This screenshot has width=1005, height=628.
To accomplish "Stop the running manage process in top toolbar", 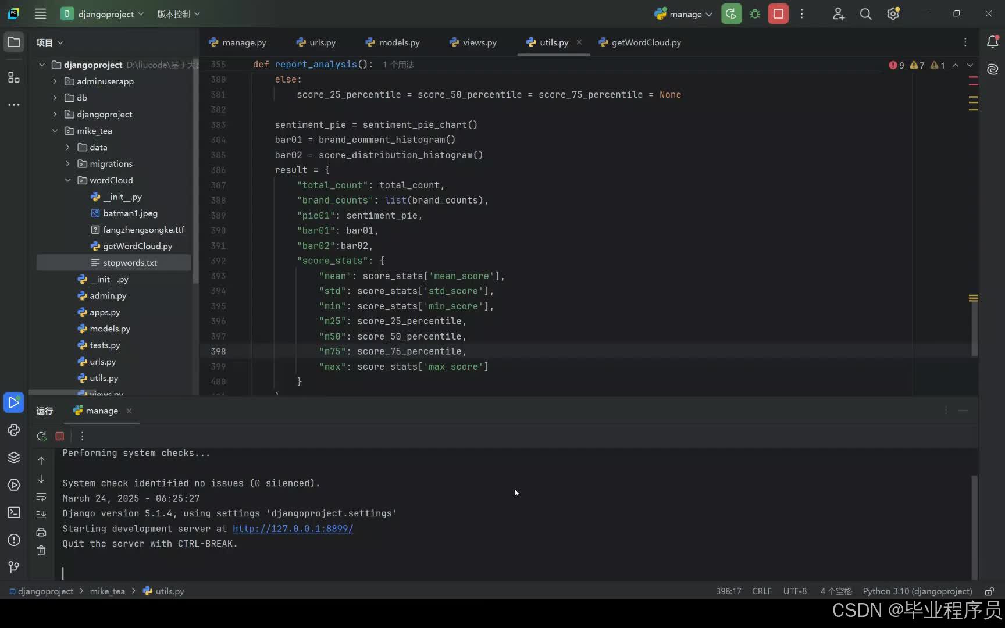I will click(778, 14).
